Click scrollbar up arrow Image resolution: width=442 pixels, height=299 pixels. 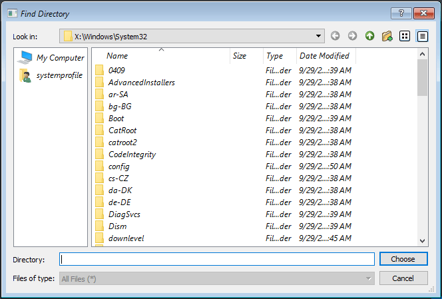422,54
